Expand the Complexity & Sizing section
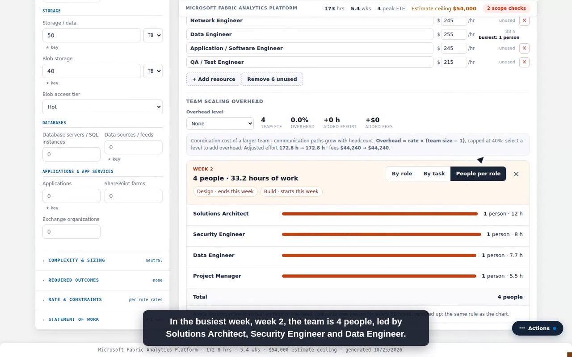 (102, 260)
